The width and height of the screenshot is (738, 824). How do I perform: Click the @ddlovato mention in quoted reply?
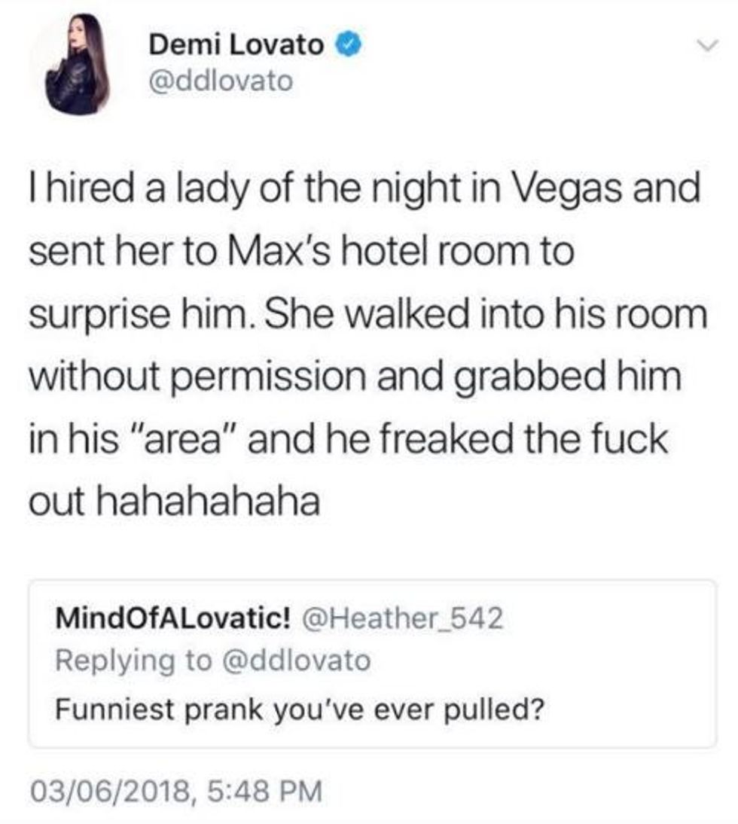[x=297, y=660]
